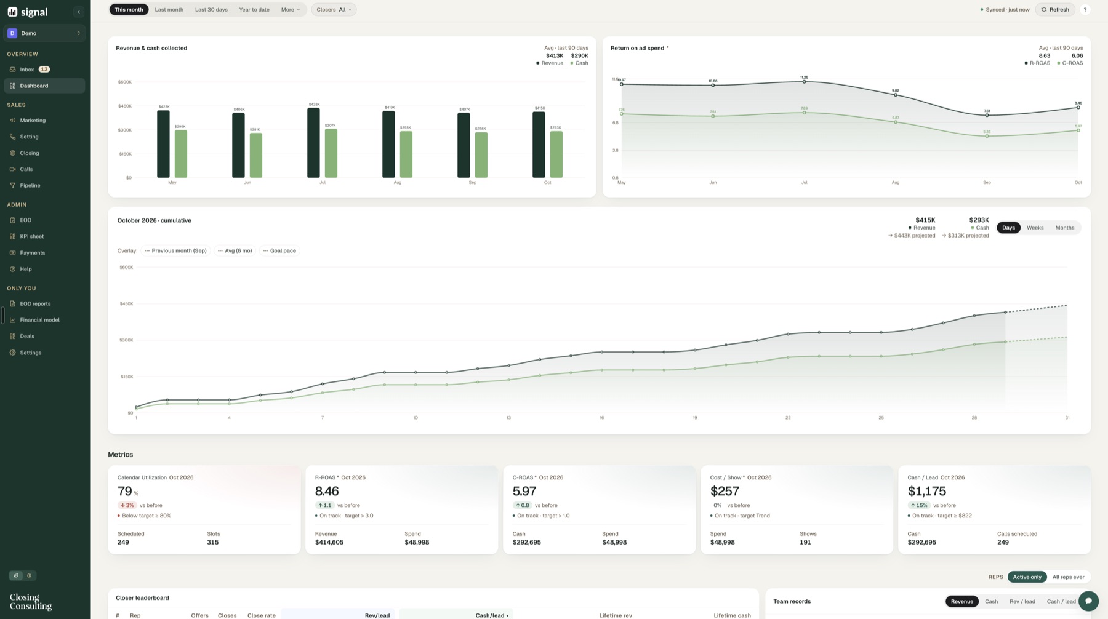Image resolution: width=1108 pixels, height=619 pixels.
Task: Open the Demo workspace switcher
Action: 45,33
